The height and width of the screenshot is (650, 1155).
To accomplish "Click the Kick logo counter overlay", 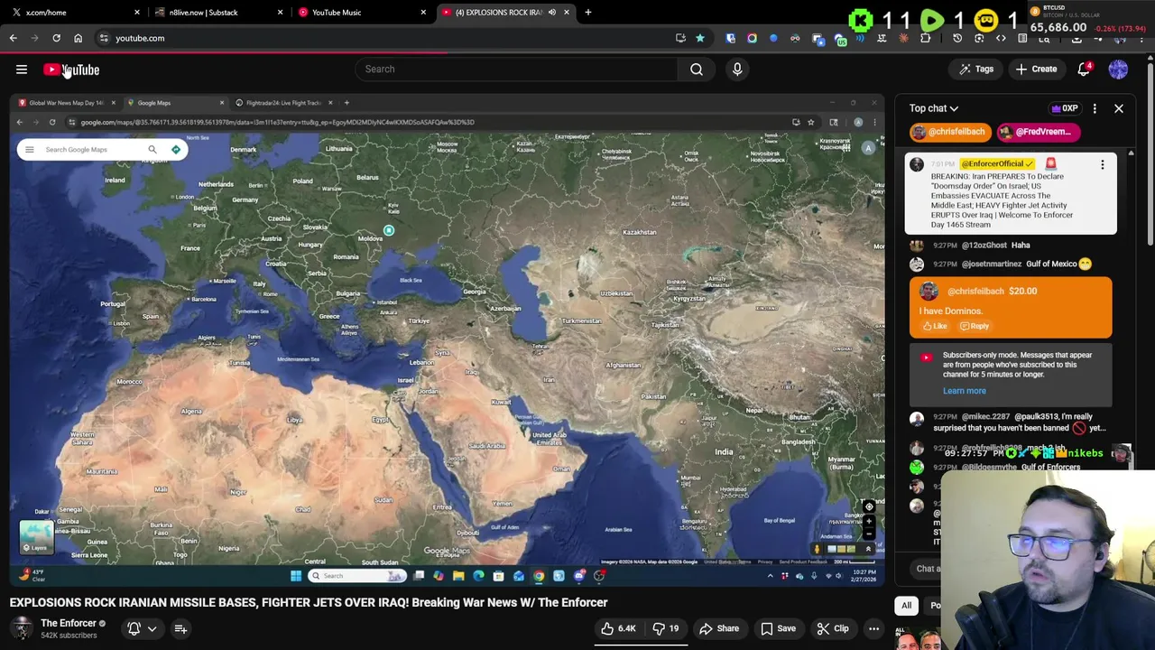I will pos(860,20).
